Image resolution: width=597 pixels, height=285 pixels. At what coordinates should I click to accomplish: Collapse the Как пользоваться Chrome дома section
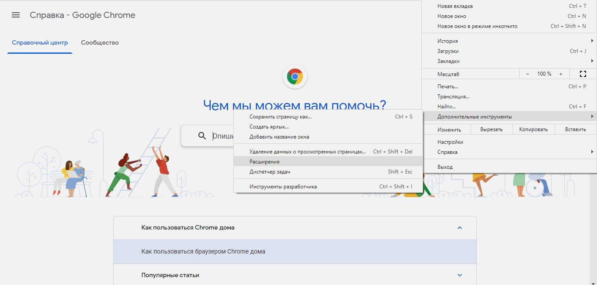pos(459,228)
